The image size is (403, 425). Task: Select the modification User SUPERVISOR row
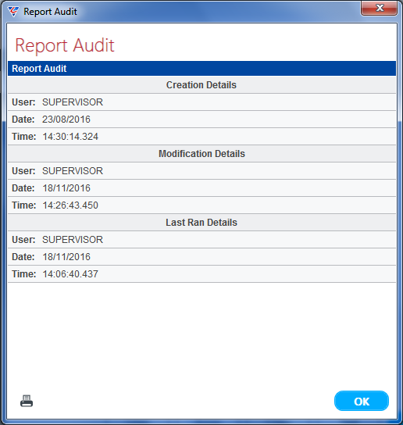point(201,171)
